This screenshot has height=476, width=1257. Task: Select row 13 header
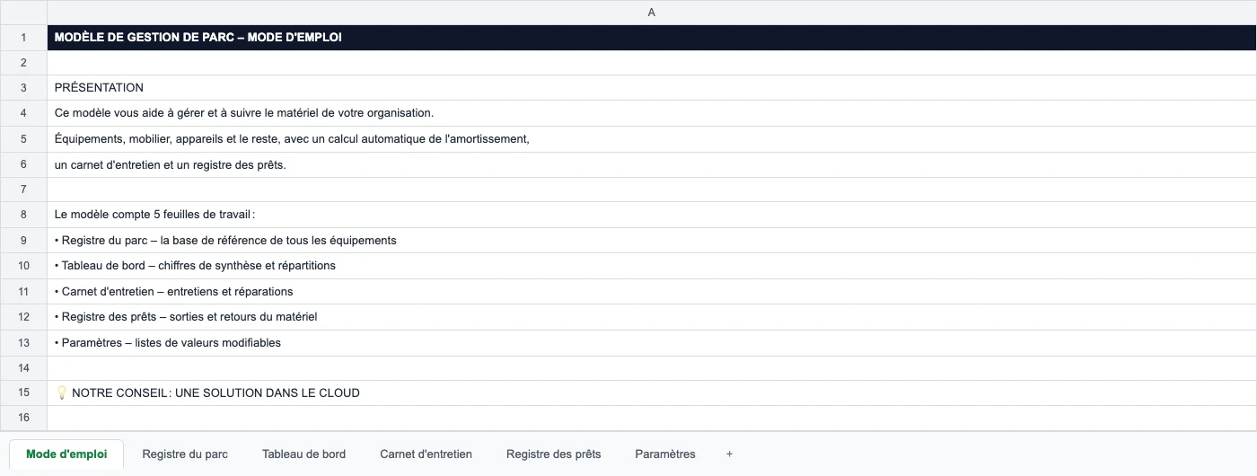pos(23,342)
